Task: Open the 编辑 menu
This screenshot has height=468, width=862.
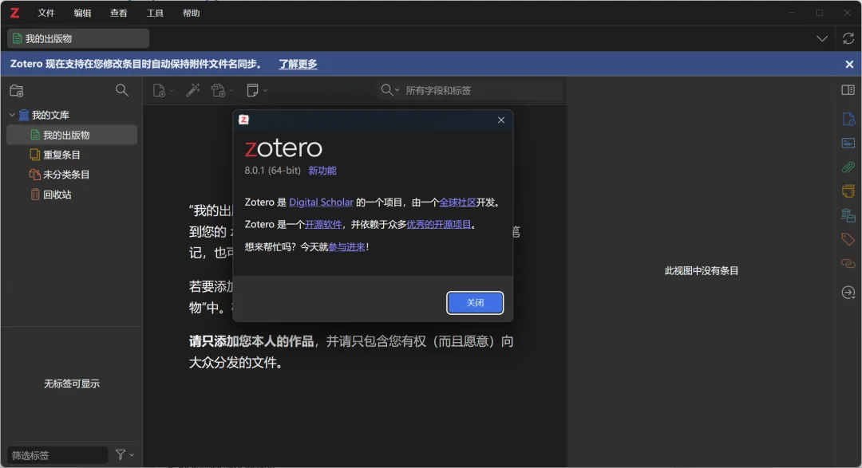Action: [82, 13]
